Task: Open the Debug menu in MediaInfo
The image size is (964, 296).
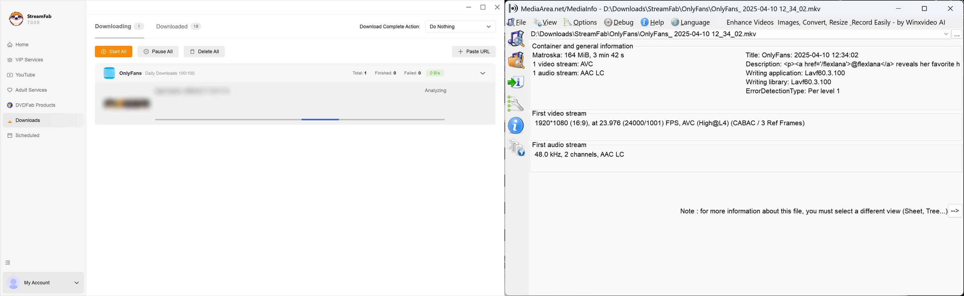Action: tap(619, 22)
